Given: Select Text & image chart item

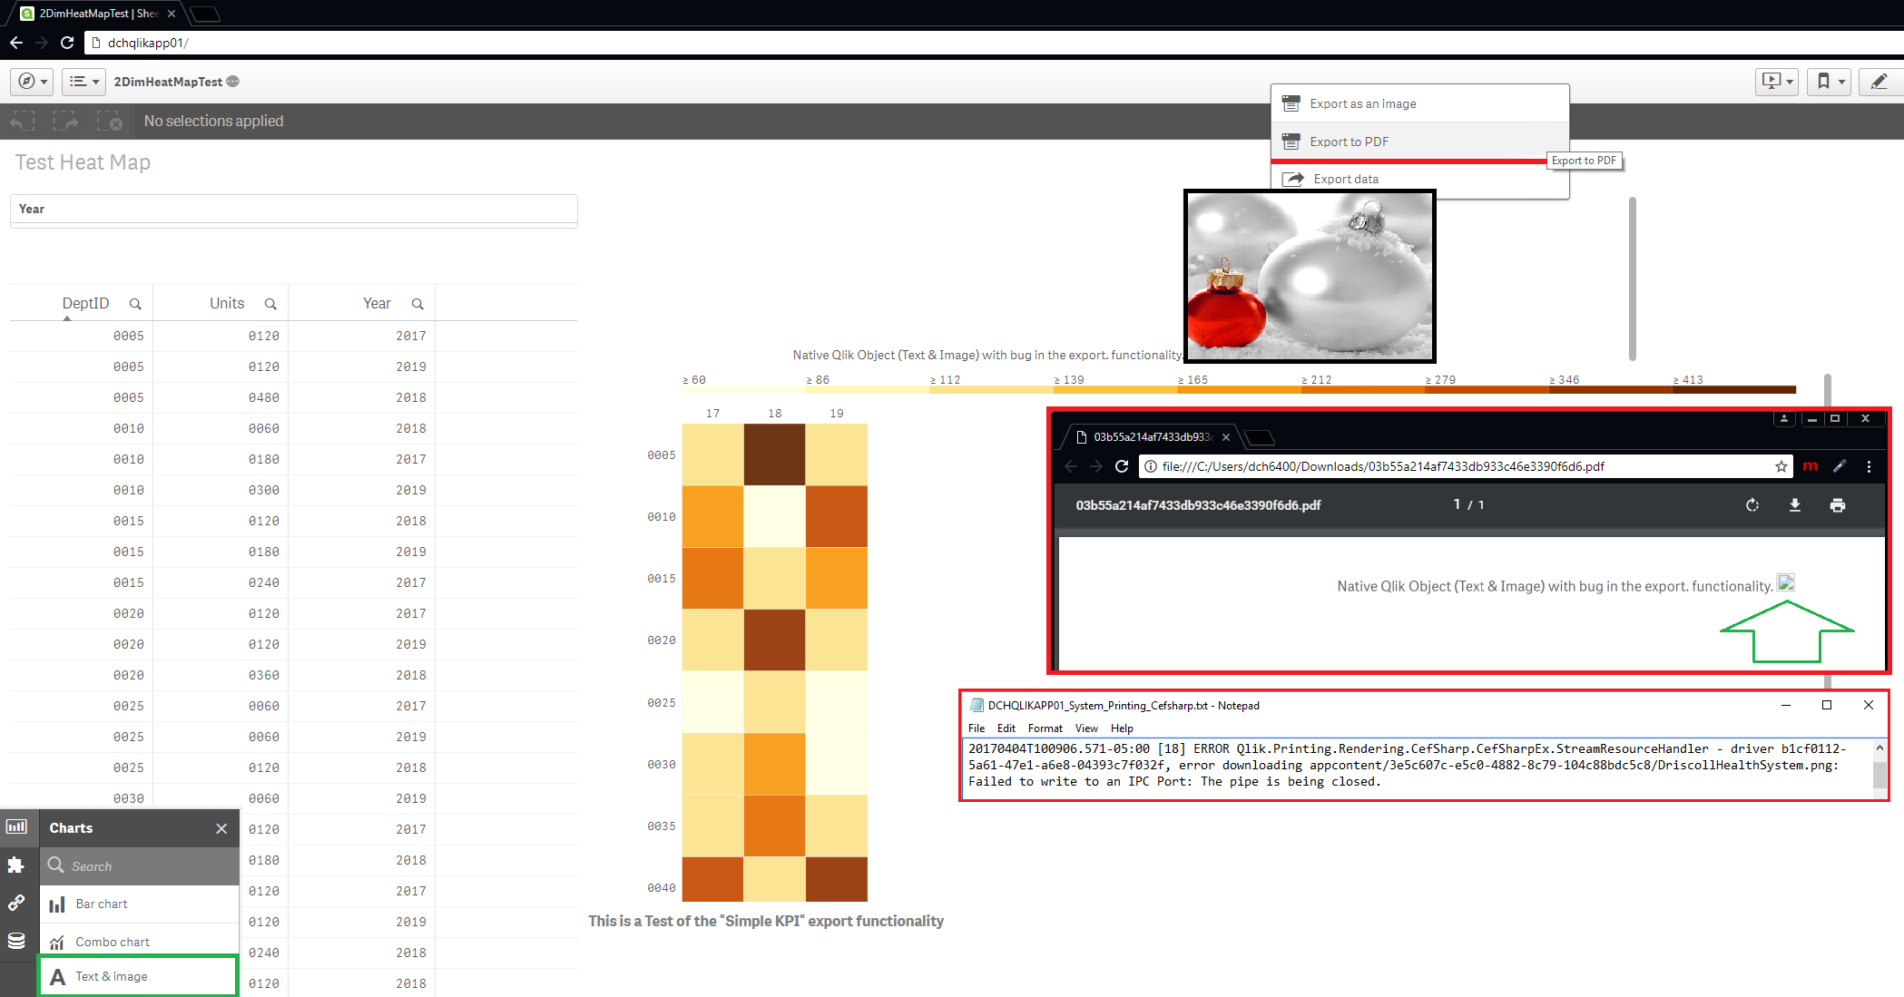Looking at the screenshot, I should [x=138, y=976].
